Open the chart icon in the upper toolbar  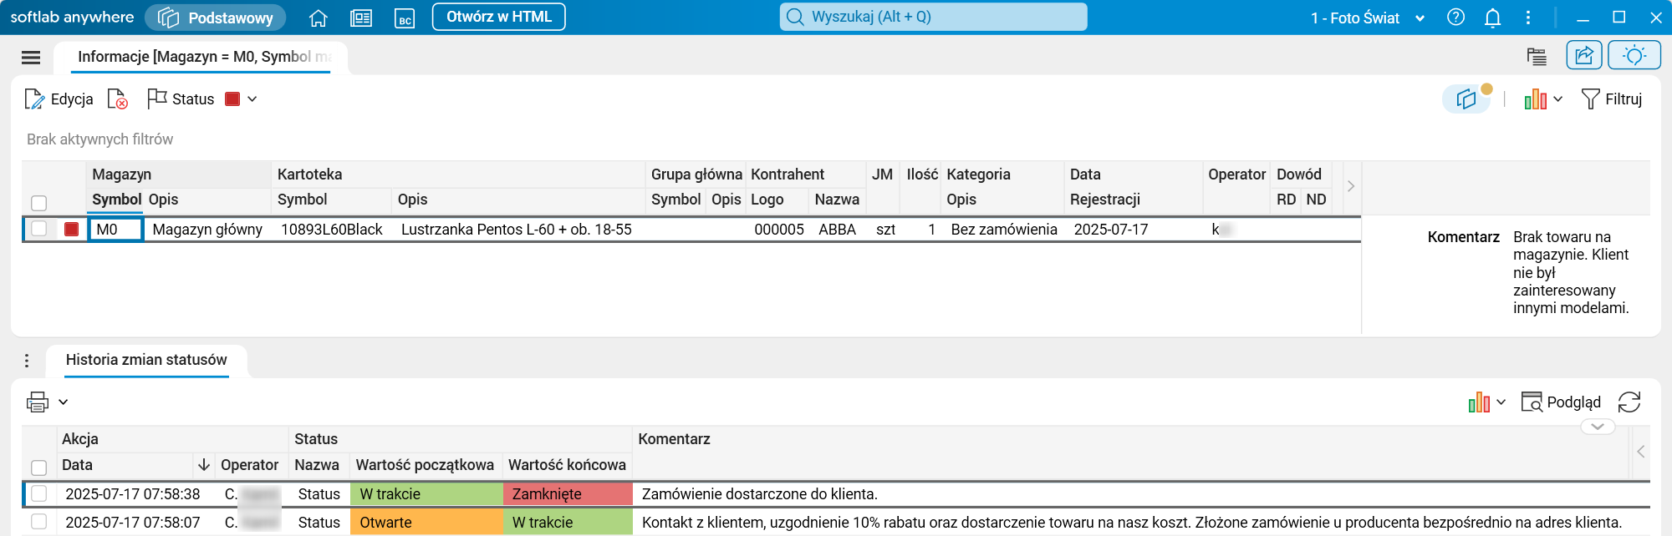point(1535,99)
